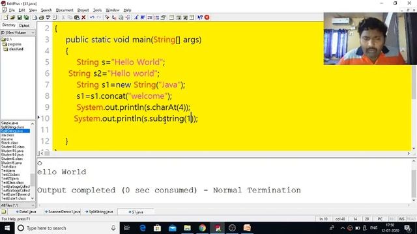Switch to SplitString.java document tab

click(x=100, y=212)
